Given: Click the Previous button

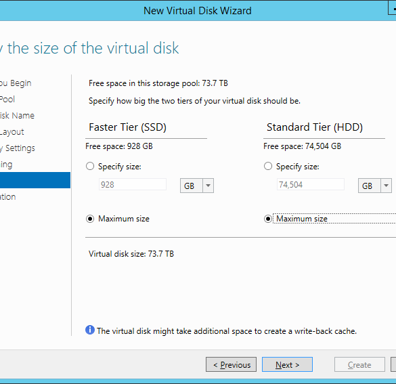Looking at the screenshot, I should (x=231, y=364).
